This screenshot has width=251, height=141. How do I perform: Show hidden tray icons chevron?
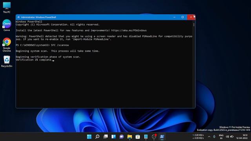(x=209, y=137)
